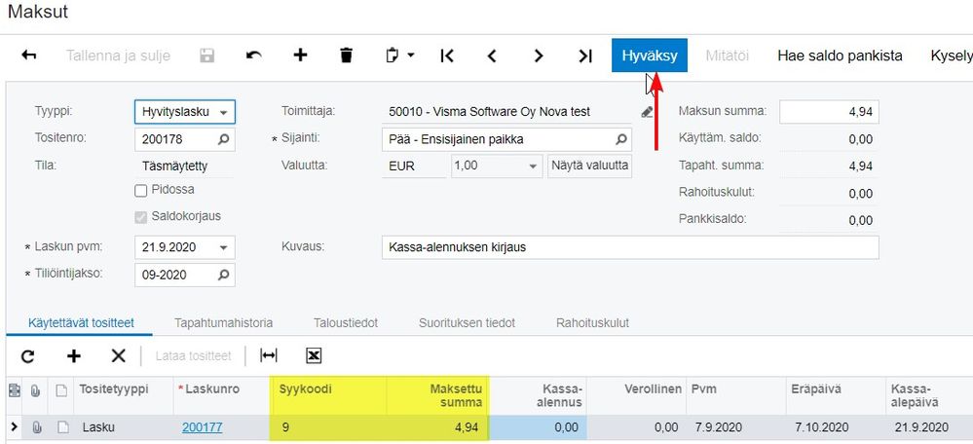Open the Taloustiedot tab

(346, 322)
